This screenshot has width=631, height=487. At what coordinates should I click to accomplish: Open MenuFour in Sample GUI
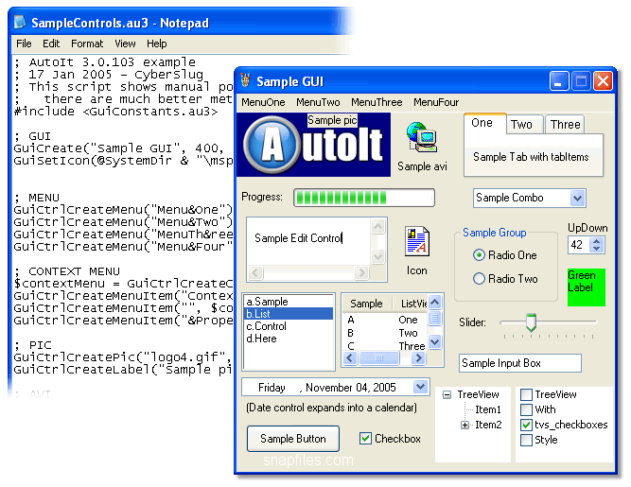point(436,102)
